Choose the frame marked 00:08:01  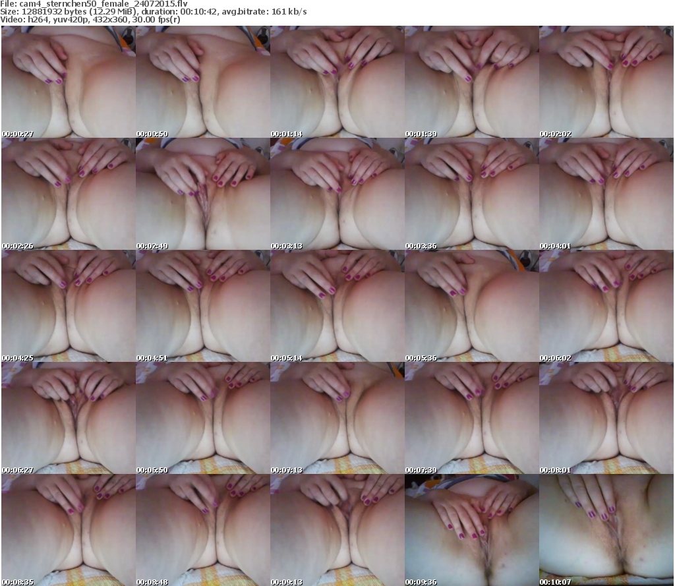pos(606,418)
